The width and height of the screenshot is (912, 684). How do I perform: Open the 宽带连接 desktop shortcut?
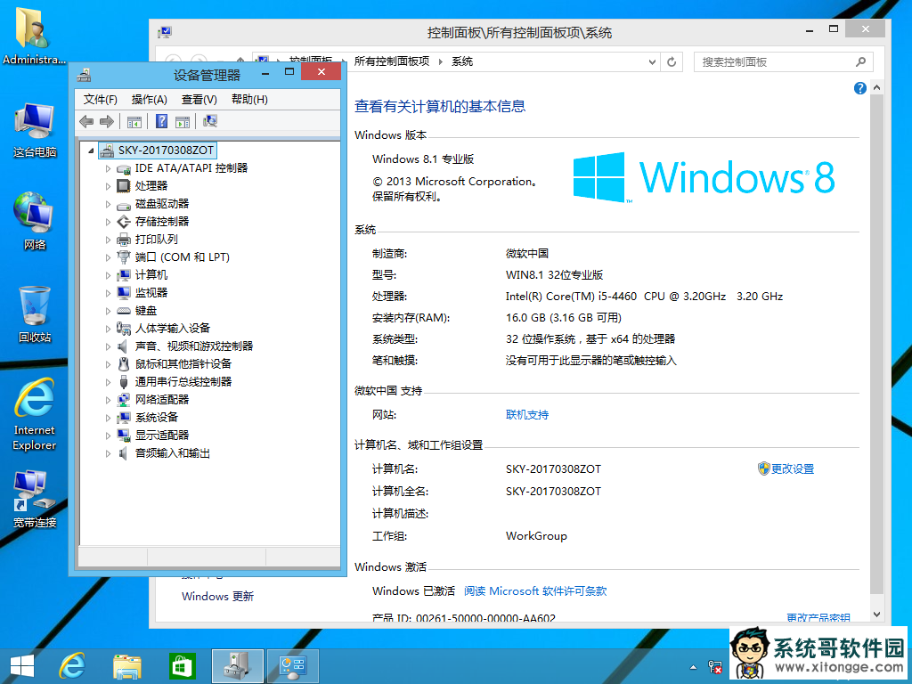[x=35, y=499]
